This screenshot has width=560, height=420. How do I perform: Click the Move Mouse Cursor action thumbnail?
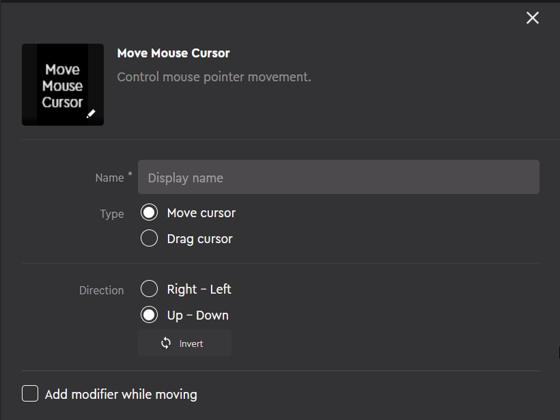click(62, 85)
